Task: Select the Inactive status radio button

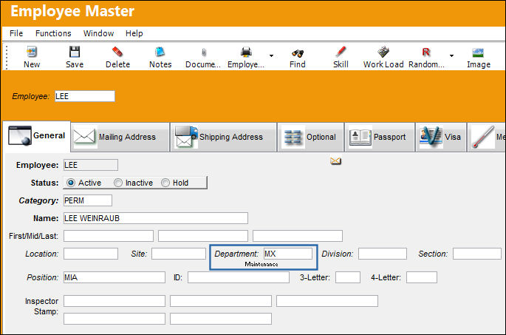Action: click(x=118, y=183)
